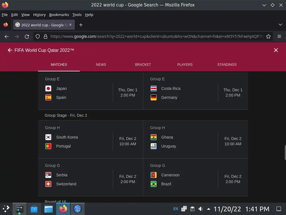Open the History menu
This screenshot has width=286, height=215.
pos(39,15)
